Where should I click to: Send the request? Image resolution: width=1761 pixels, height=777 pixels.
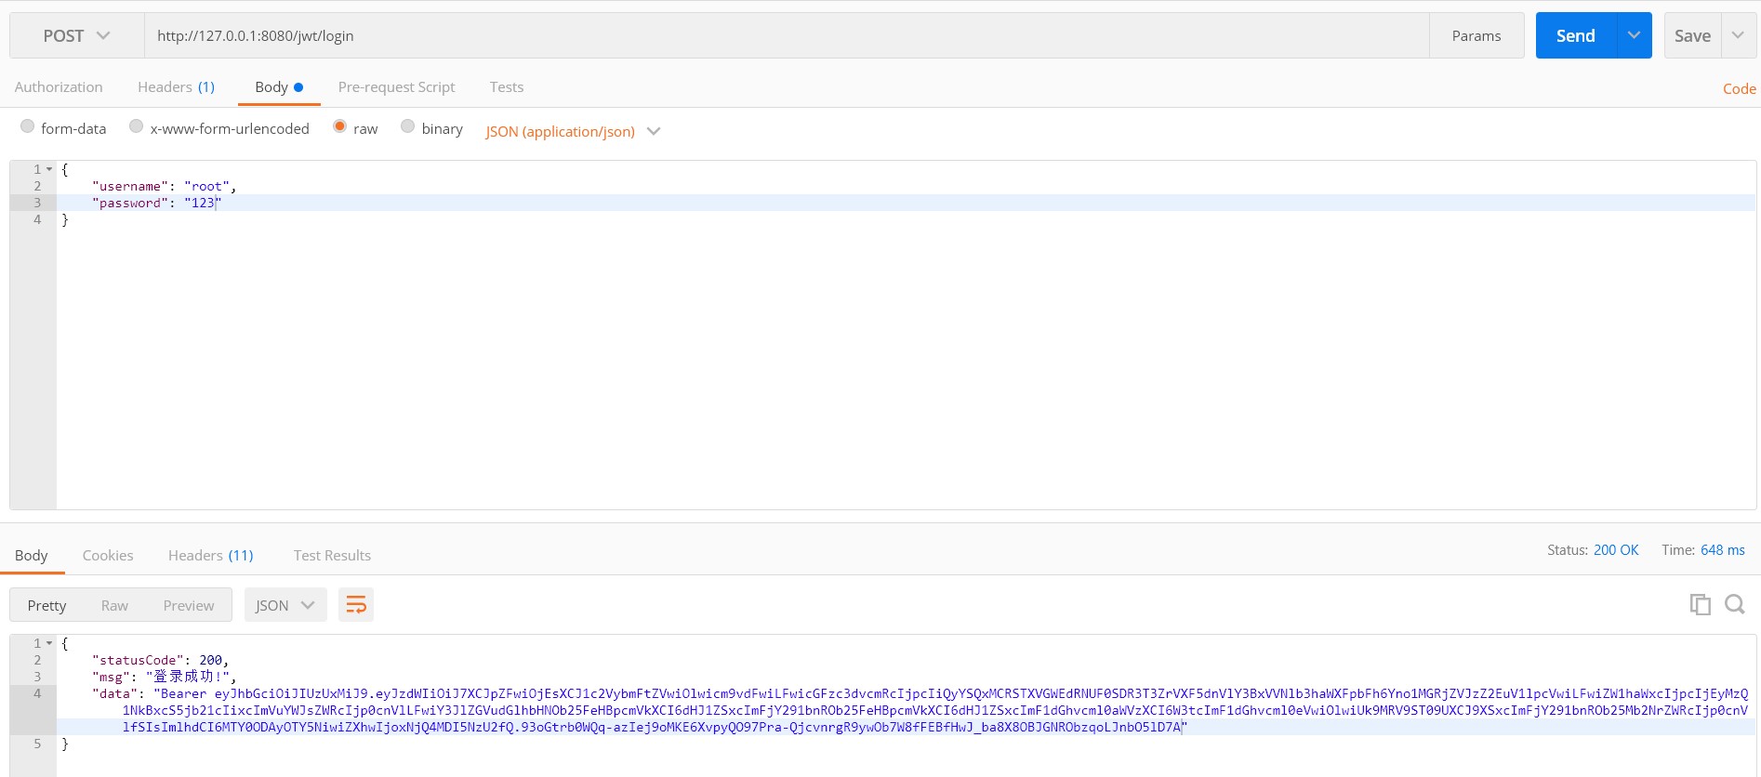pos(1576,35)
